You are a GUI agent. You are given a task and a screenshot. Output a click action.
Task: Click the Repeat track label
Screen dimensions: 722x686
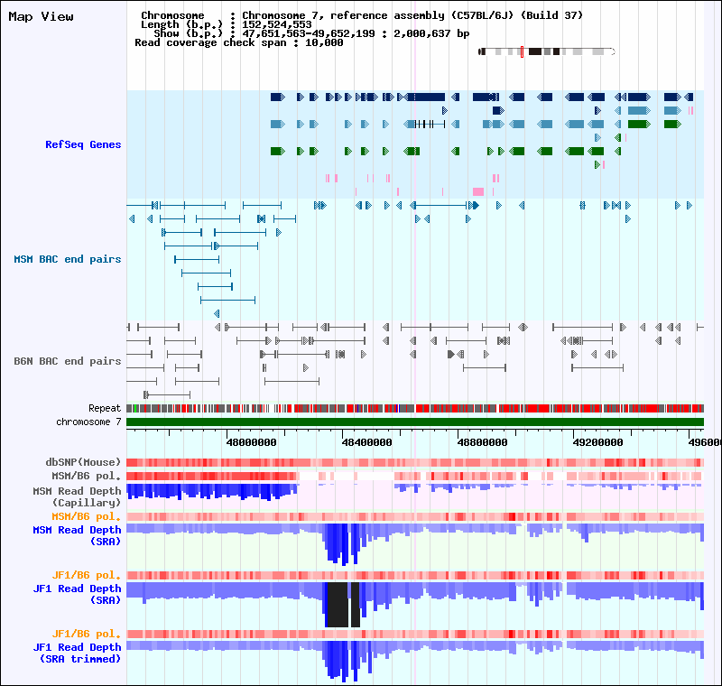tap(105, 408)
